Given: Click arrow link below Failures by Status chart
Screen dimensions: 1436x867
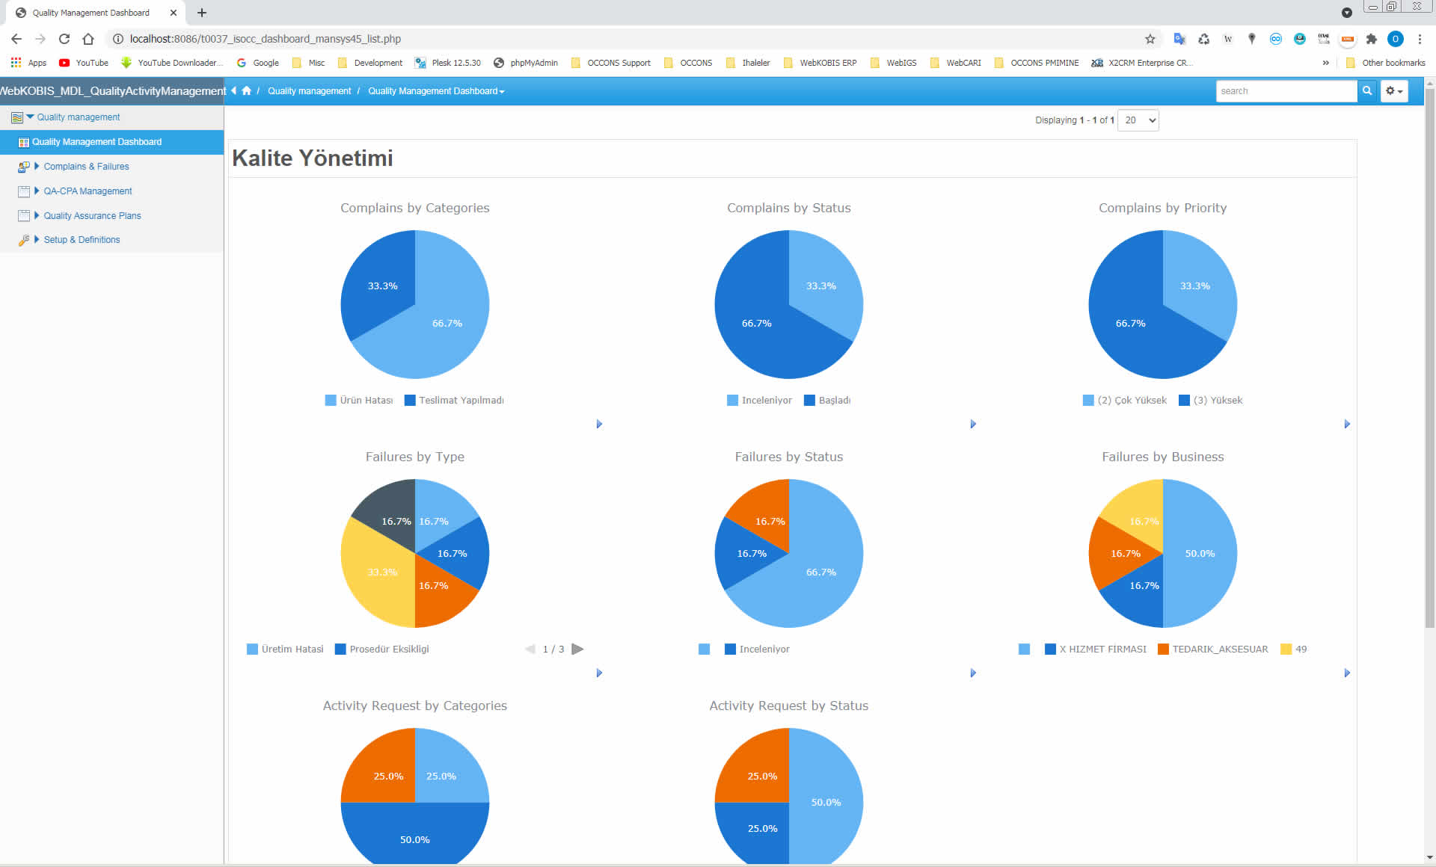Looking at the screenshot, I should point(973,673).
